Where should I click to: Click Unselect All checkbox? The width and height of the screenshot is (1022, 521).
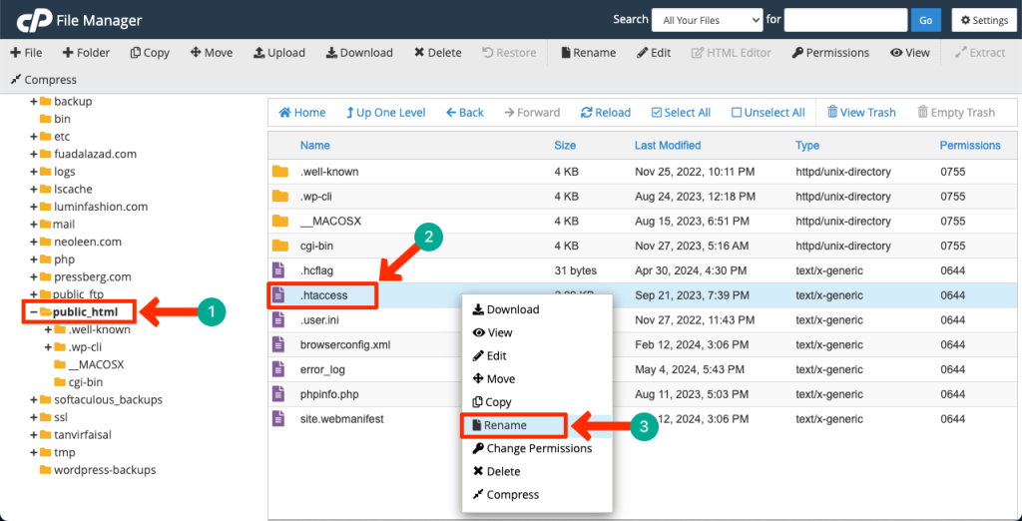pyautogui.click(x=767, y=113)
